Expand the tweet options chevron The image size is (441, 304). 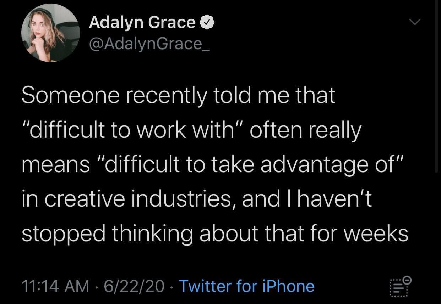(x=414, y=22)
